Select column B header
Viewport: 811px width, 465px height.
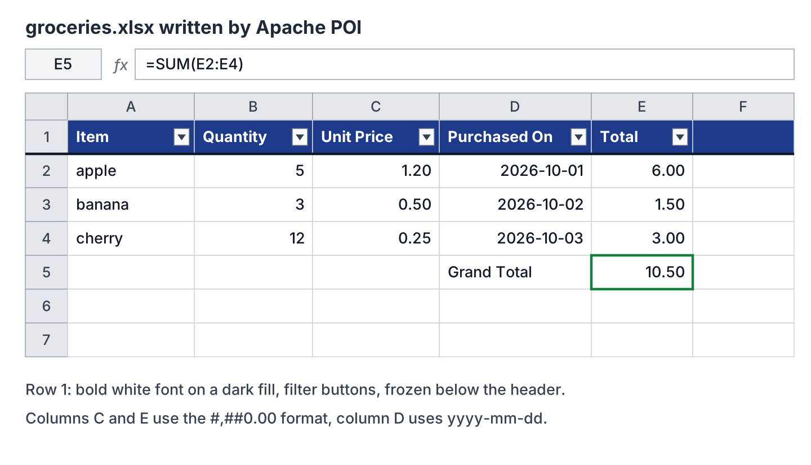(x=253, y=107)
